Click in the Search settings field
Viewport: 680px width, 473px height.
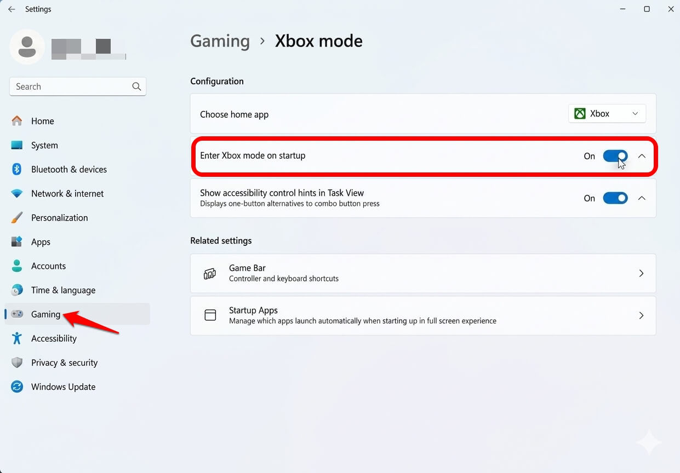(x=78, y=86)
